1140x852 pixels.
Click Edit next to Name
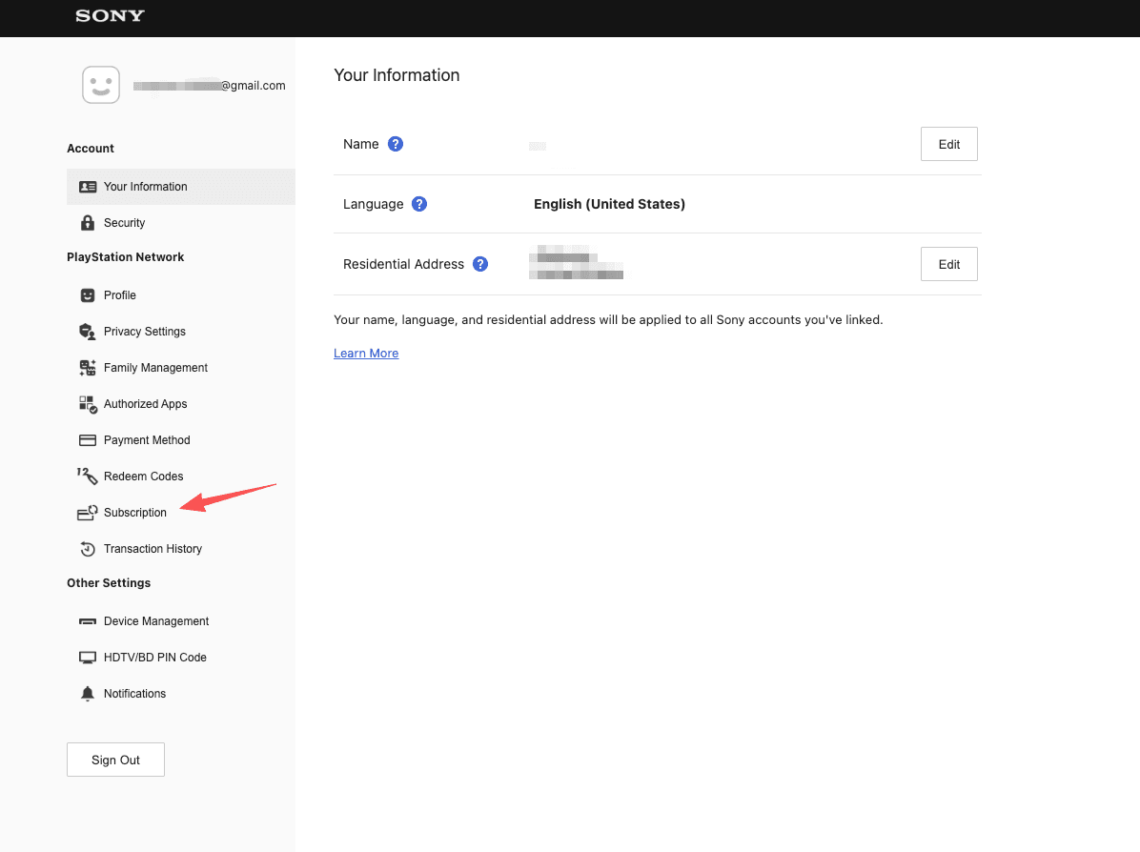tap(948, 144)
